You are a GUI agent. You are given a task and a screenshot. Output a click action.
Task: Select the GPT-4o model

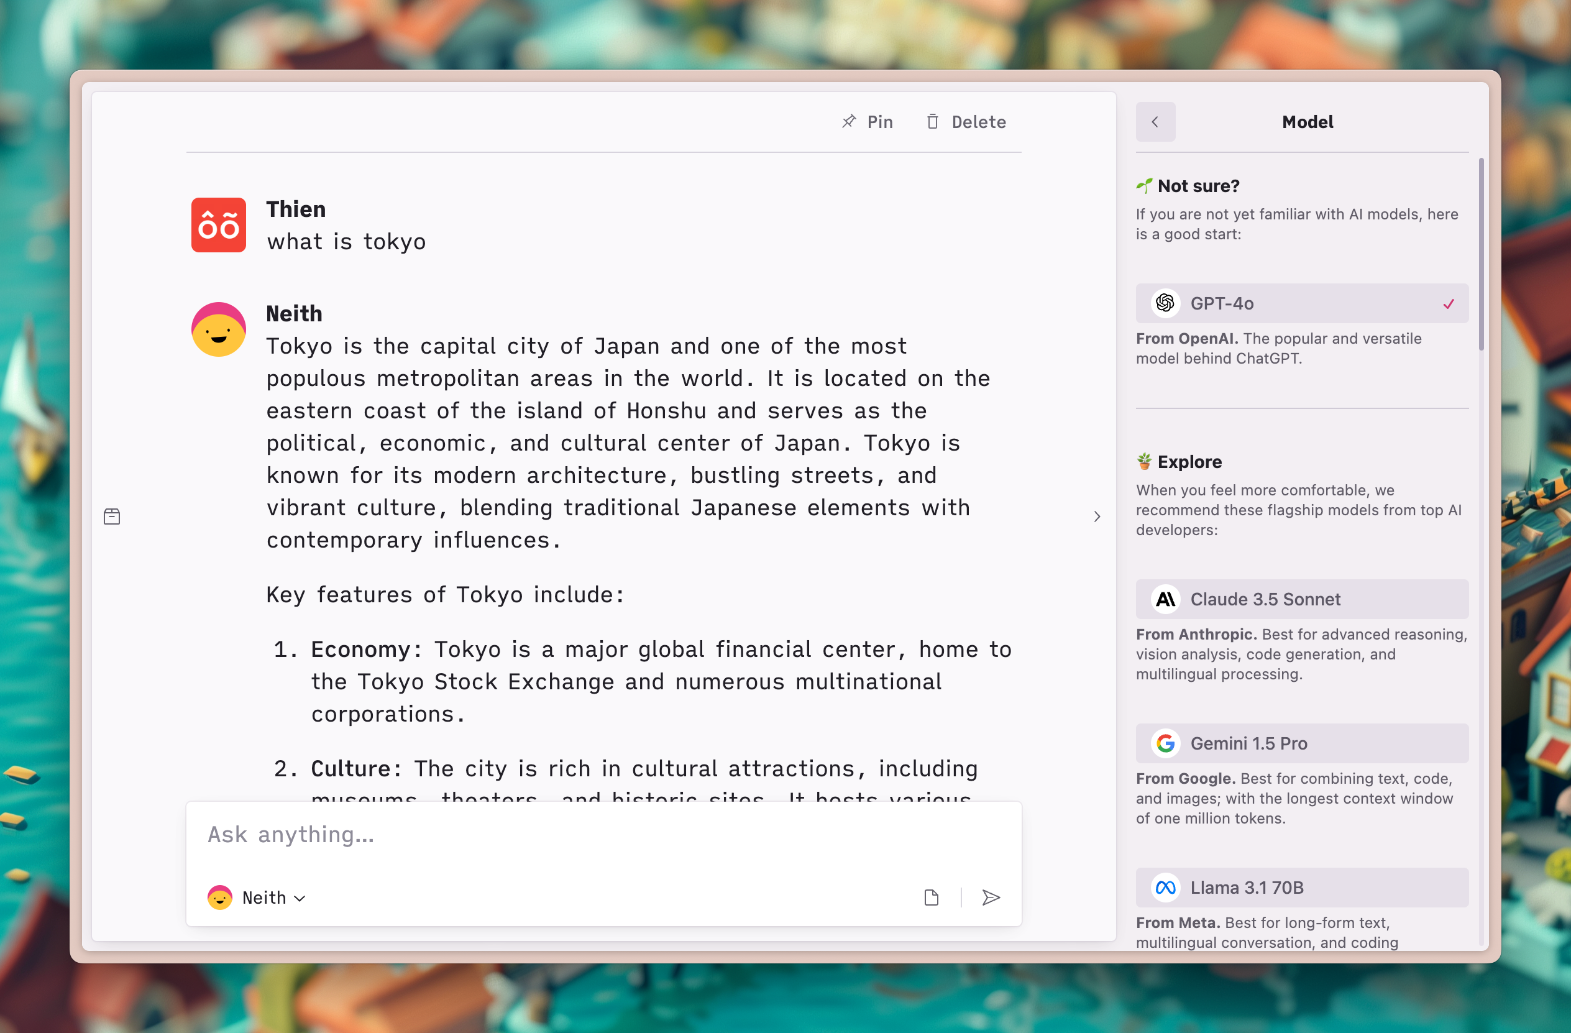point(1302,304)
